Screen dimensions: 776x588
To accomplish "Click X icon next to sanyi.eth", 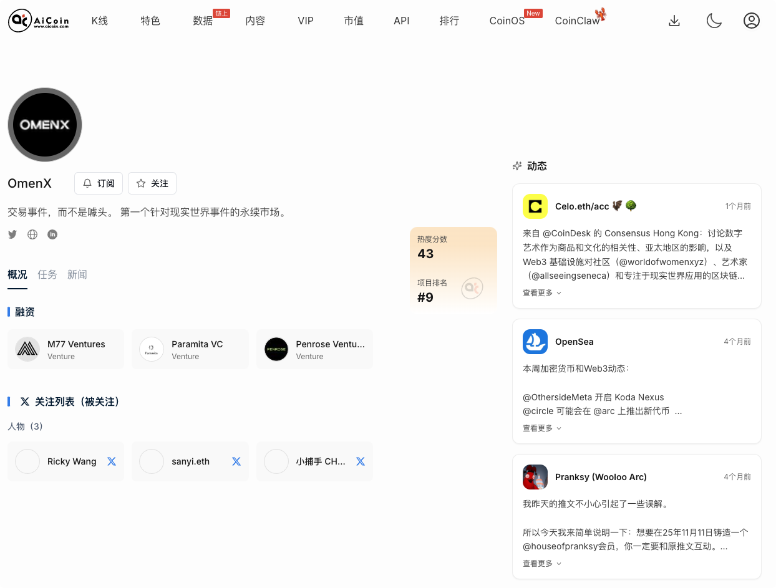I will point(236,461).
